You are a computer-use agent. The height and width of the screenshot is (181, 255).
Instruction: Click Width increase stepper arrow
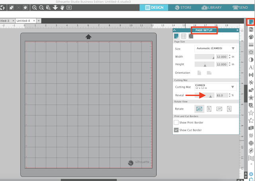click(229, 56)
